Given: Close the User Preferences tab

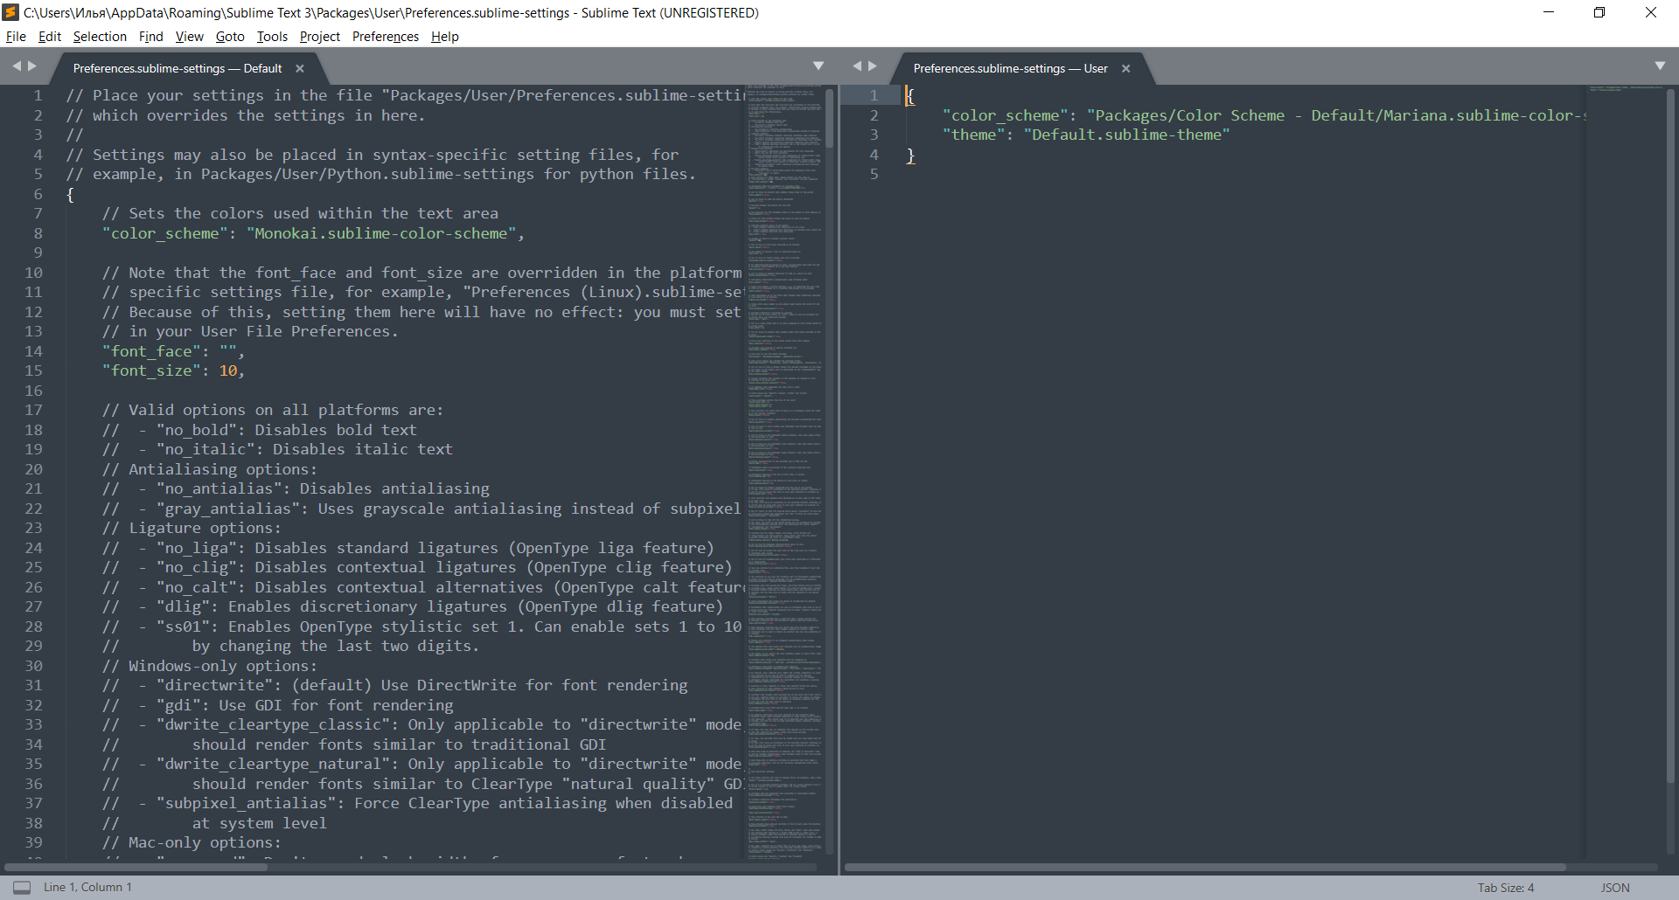Looking at the screenshot, I should (x=1125, y=67).
